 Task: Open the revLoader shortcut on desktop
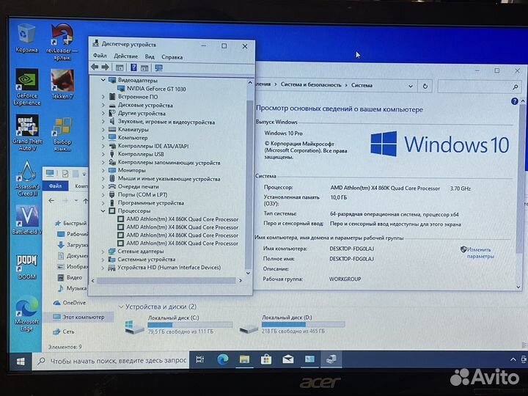pos(62,41)
